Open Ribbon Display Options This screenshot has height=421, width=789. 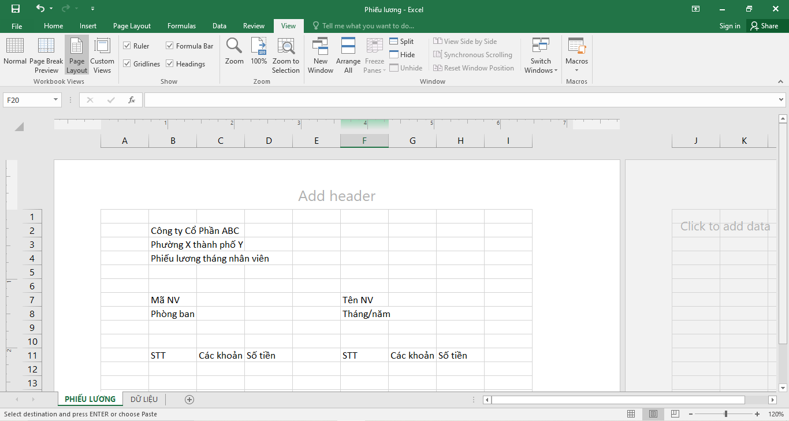696,9
